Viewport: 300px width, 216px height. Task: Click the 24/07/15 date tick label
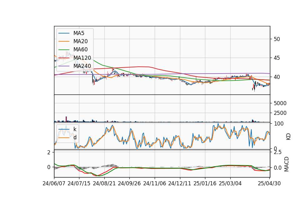click(x=79, y=183)
